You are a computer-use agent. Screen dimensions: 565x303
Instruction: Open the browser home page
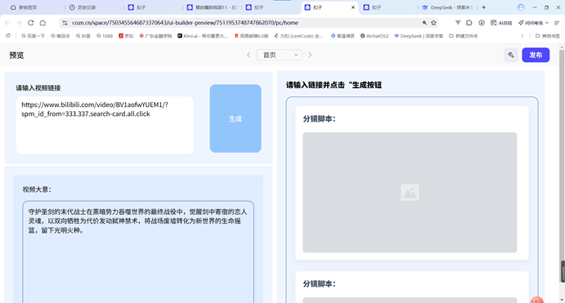coord(43,23)
